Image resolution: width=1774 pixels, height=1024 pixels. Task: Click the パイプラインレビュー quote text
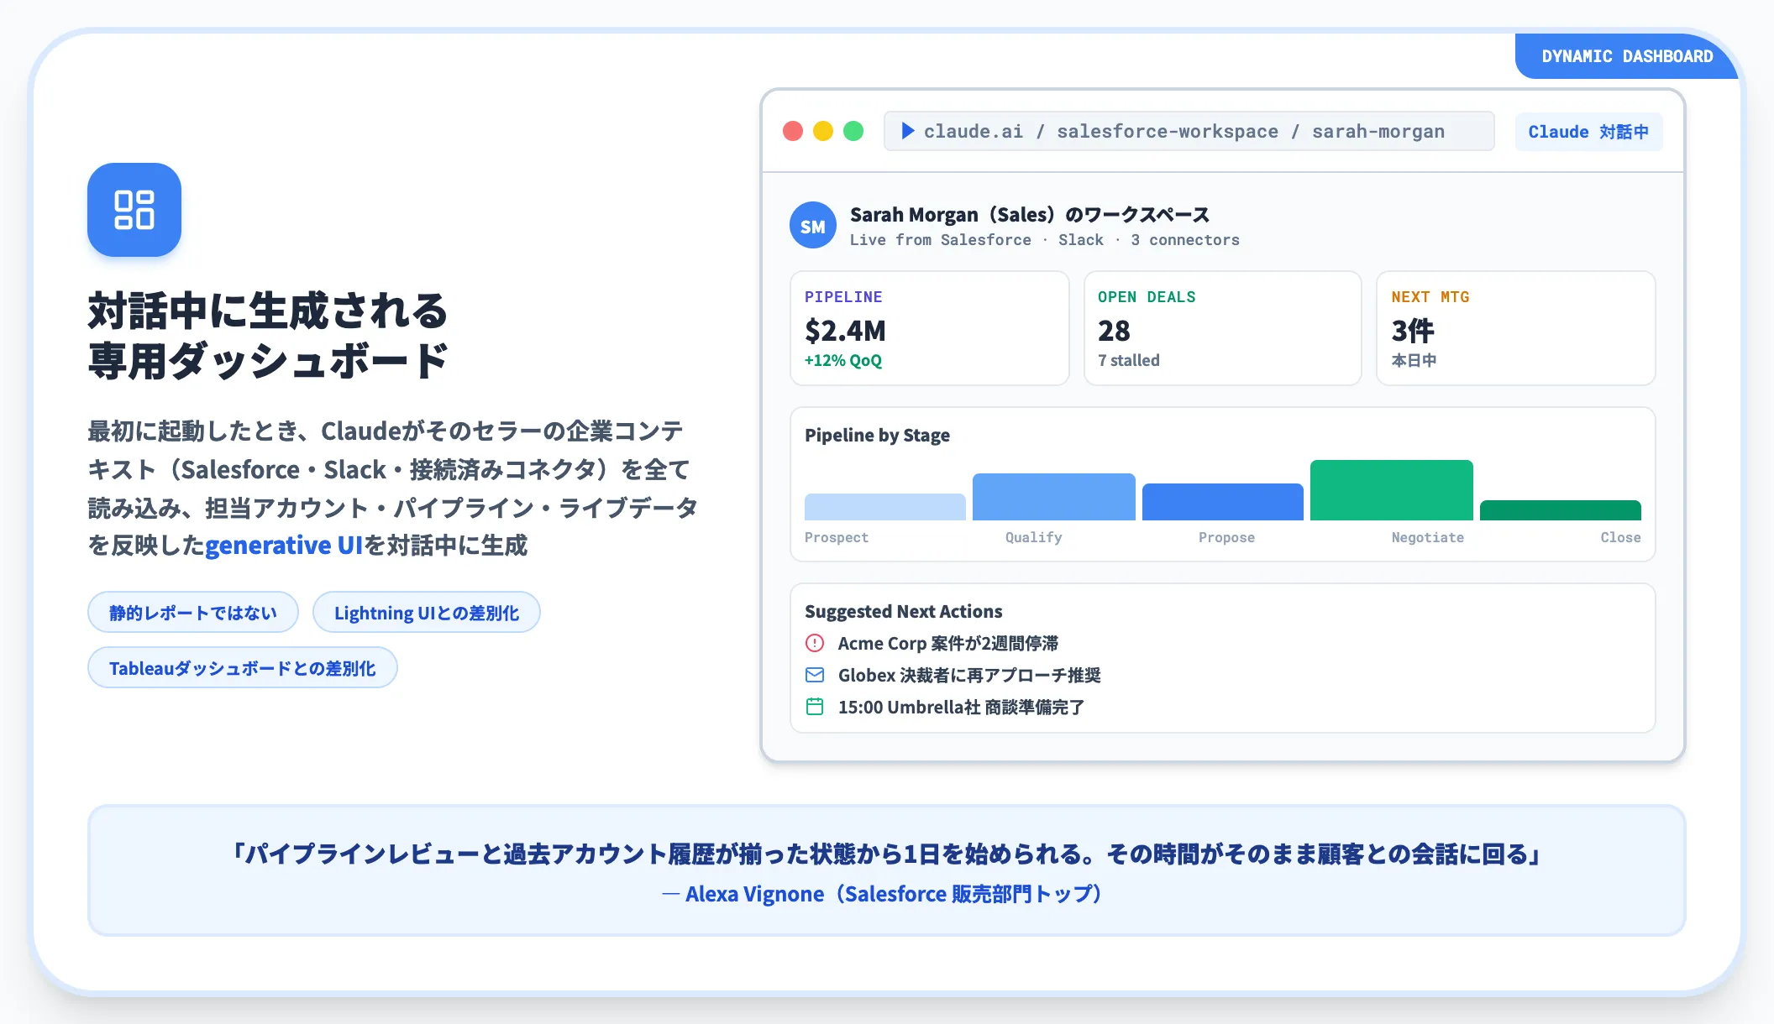887,854
